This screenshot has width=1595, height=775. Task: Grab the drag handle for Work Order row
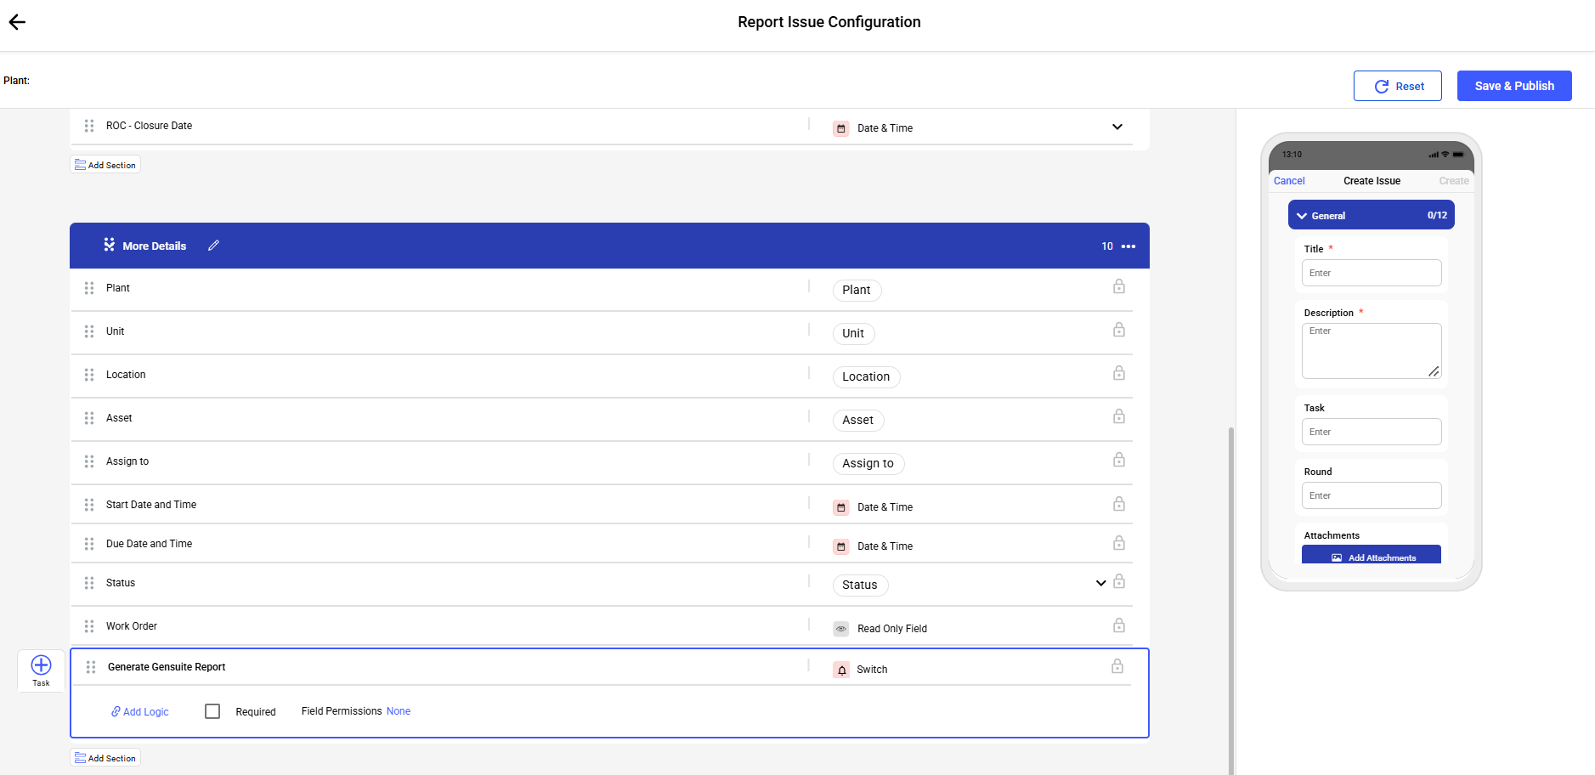(89, 626)
